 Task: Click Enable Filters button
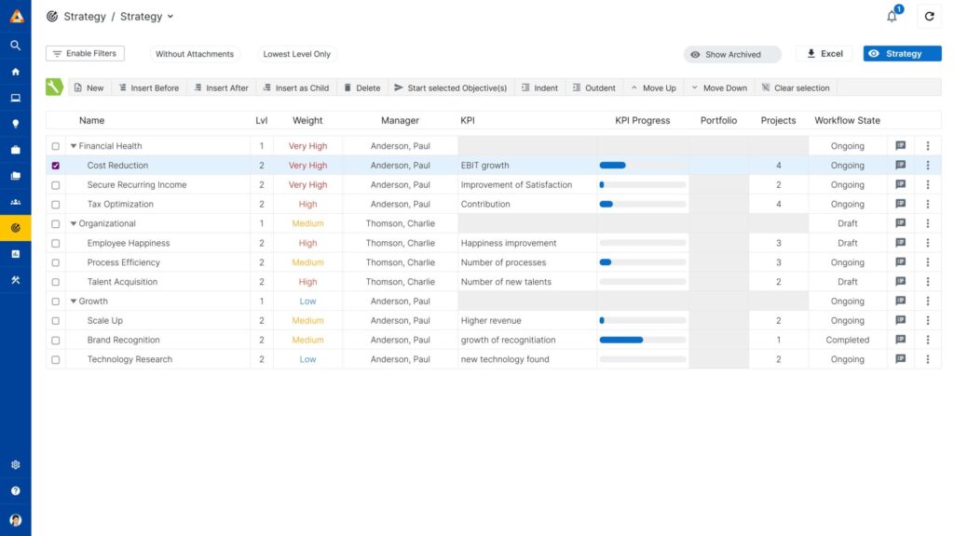coord(85,53)
